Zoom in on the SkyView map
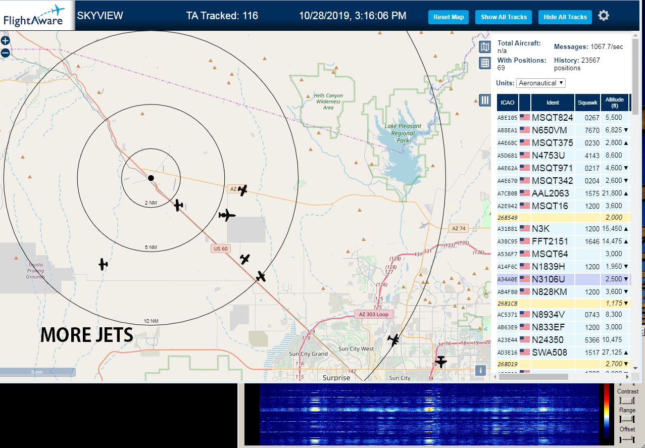645x448 pixels. tap(5, 41)
